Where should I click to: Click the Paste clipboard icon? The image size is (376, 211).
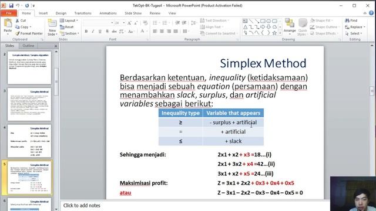[x=8, y=23]
